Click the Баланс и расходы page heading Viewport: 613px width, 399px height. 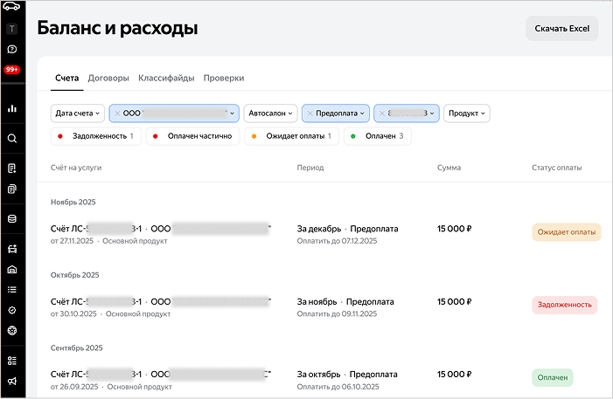(x=118, y=28)
